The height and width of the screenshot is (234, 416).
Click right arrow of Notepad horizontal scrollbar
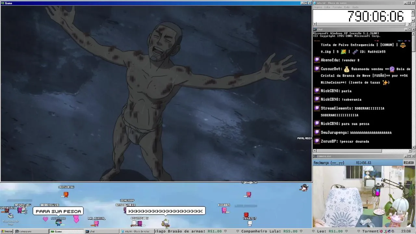[409, 24]
